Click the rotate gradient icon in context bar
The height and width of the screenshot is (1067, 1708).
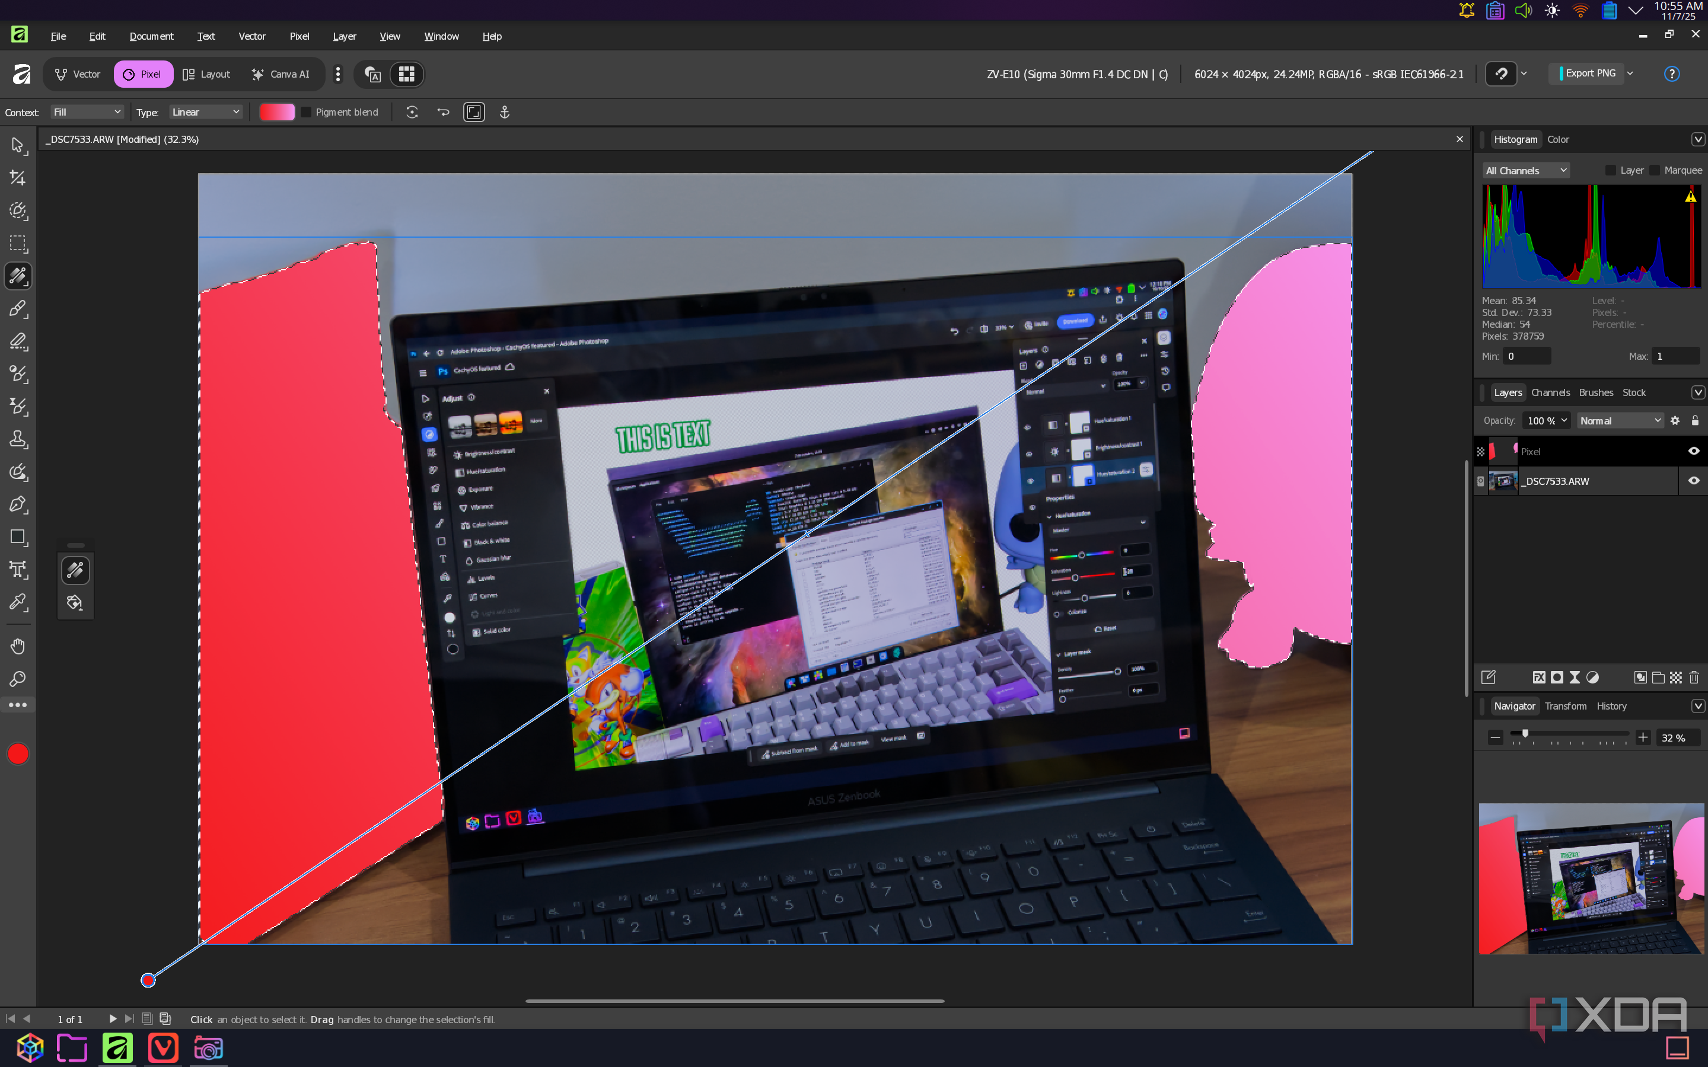coord(412,112)
